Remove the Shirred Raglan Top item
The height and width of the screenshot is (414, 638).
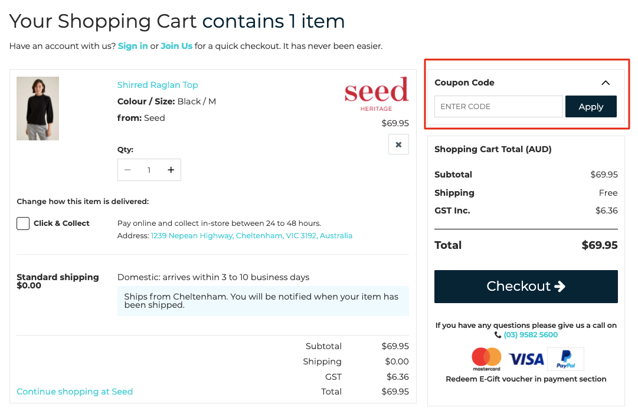tap(398, 144)
